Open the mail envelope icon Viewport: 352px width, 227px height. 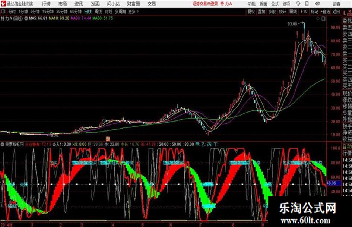(x=317, y=4)
